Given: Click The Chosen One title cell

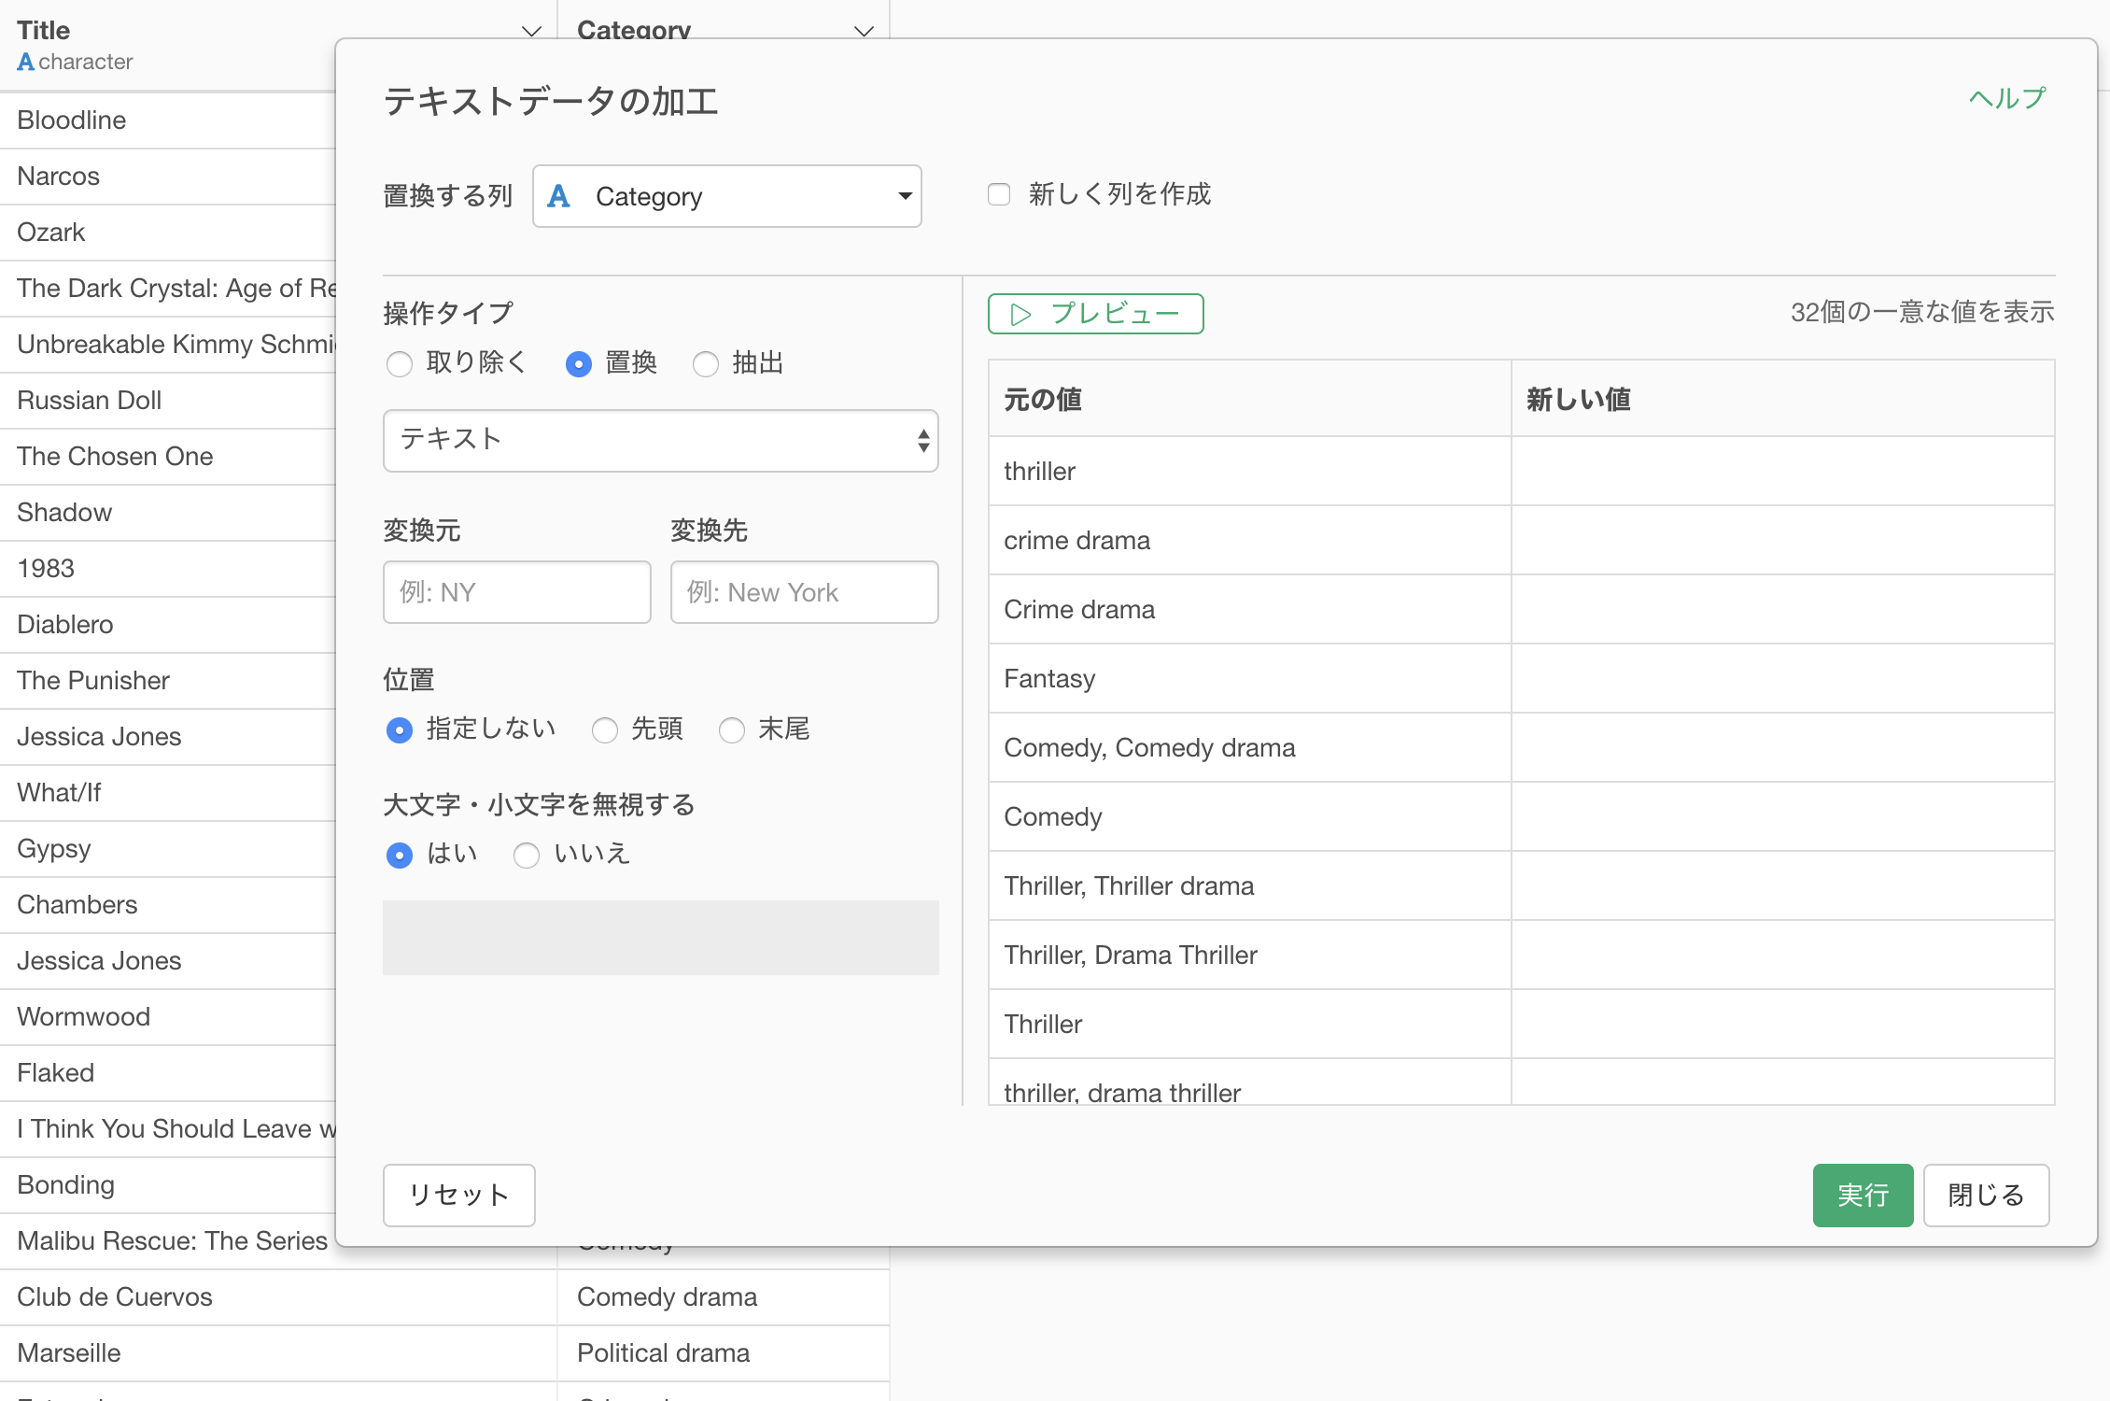Looking at the screenshot, I should [x=168, y=457].
